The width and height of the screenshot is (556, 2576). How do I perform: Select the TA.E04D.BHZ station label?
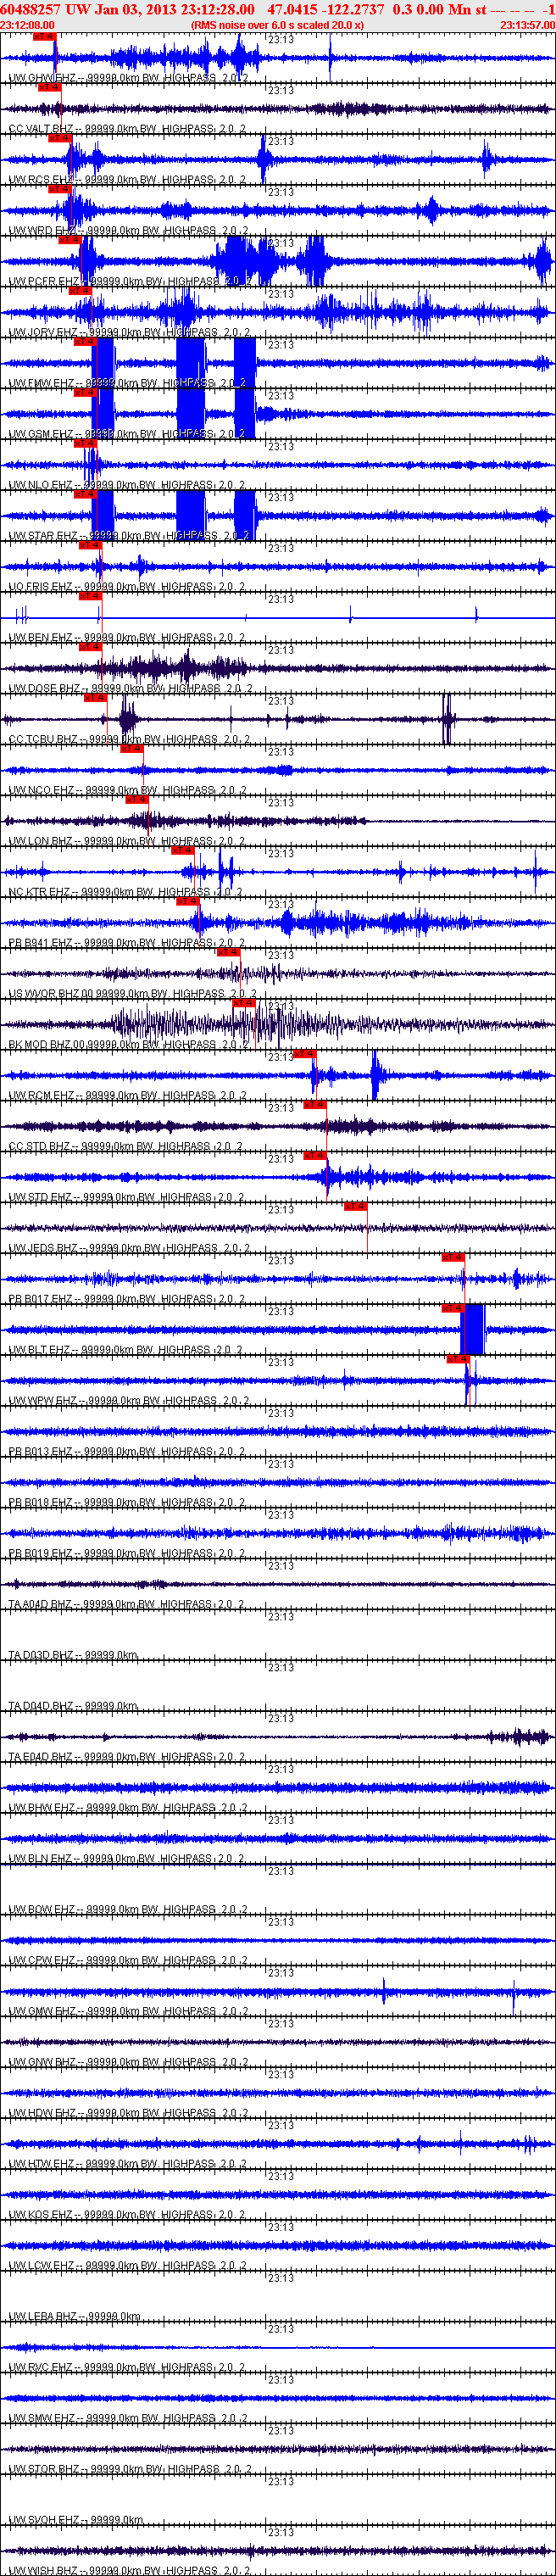(127, 1757)
